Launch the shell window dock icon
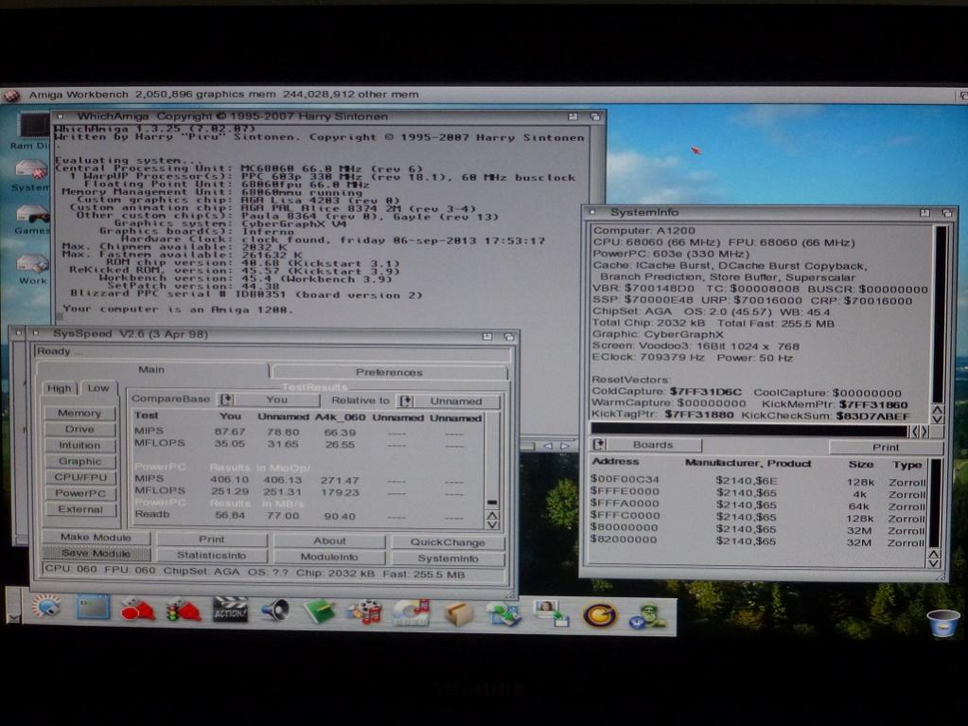968x726 pixels. point(93,607)
